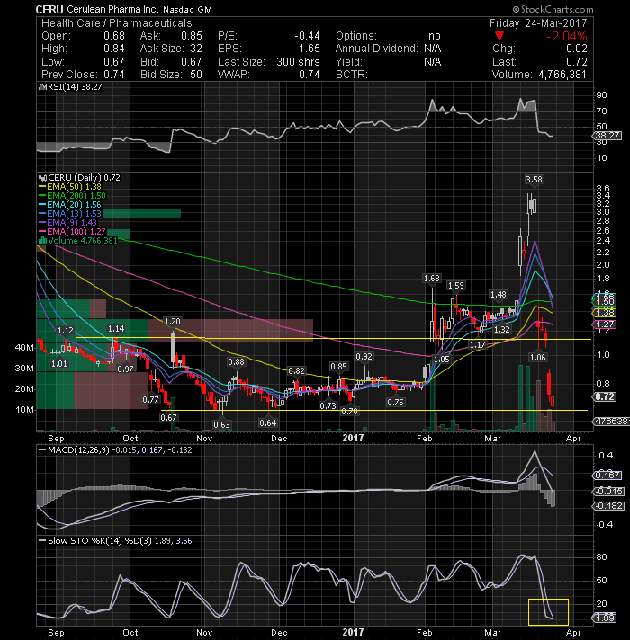Click the EMA(9) 1.43 legend entry
The width and height of the screenshot is (630, 640).
coord(67,222)
